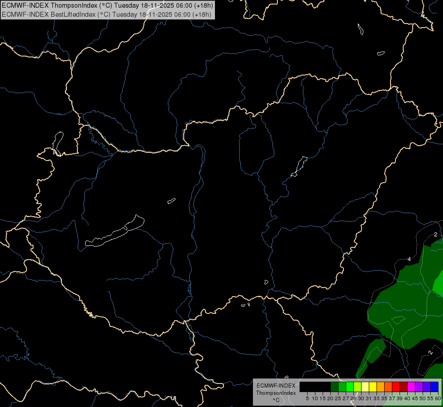The height and width of the screenshot is (407, 443).
Task: Choose the orange-red 35–37 legend swatch
Action: (x=388, y=387)
